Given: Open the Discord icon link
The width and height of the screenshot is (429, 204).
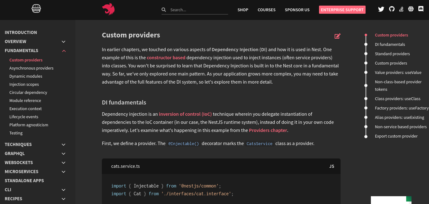Looking at the screenshot, I should (x=421, y=9).
